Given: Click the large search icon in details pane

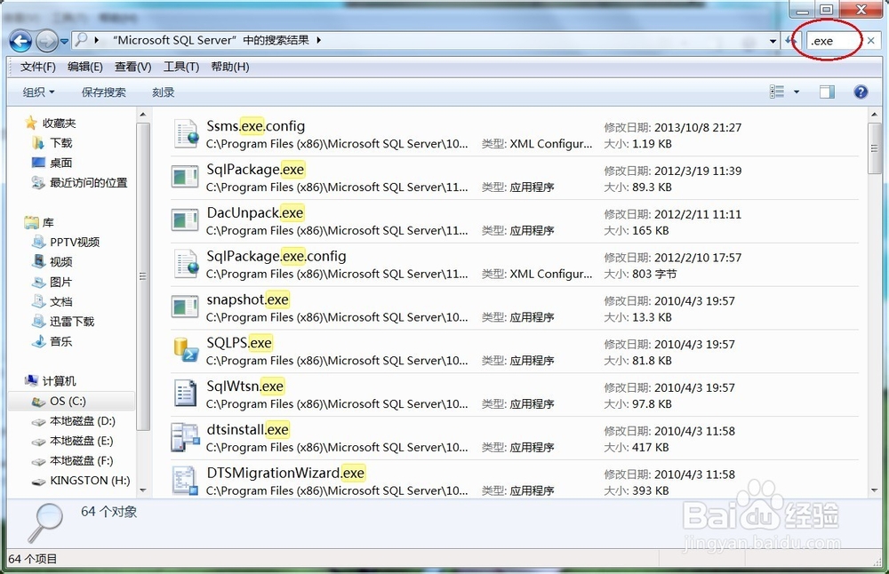Looking at the screenshot, I should pyautogui.click(x=44, y=522).
